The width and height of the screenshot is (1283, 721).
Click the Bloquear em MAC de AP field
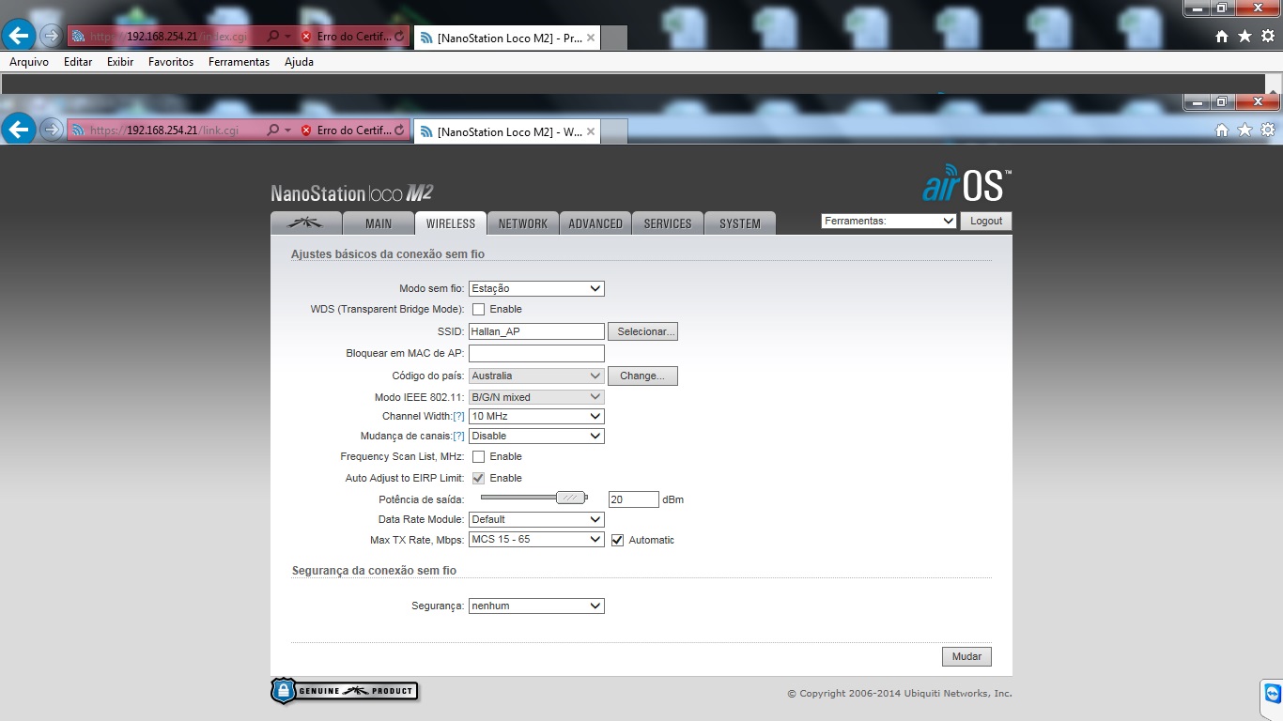(x=536, y=353)
